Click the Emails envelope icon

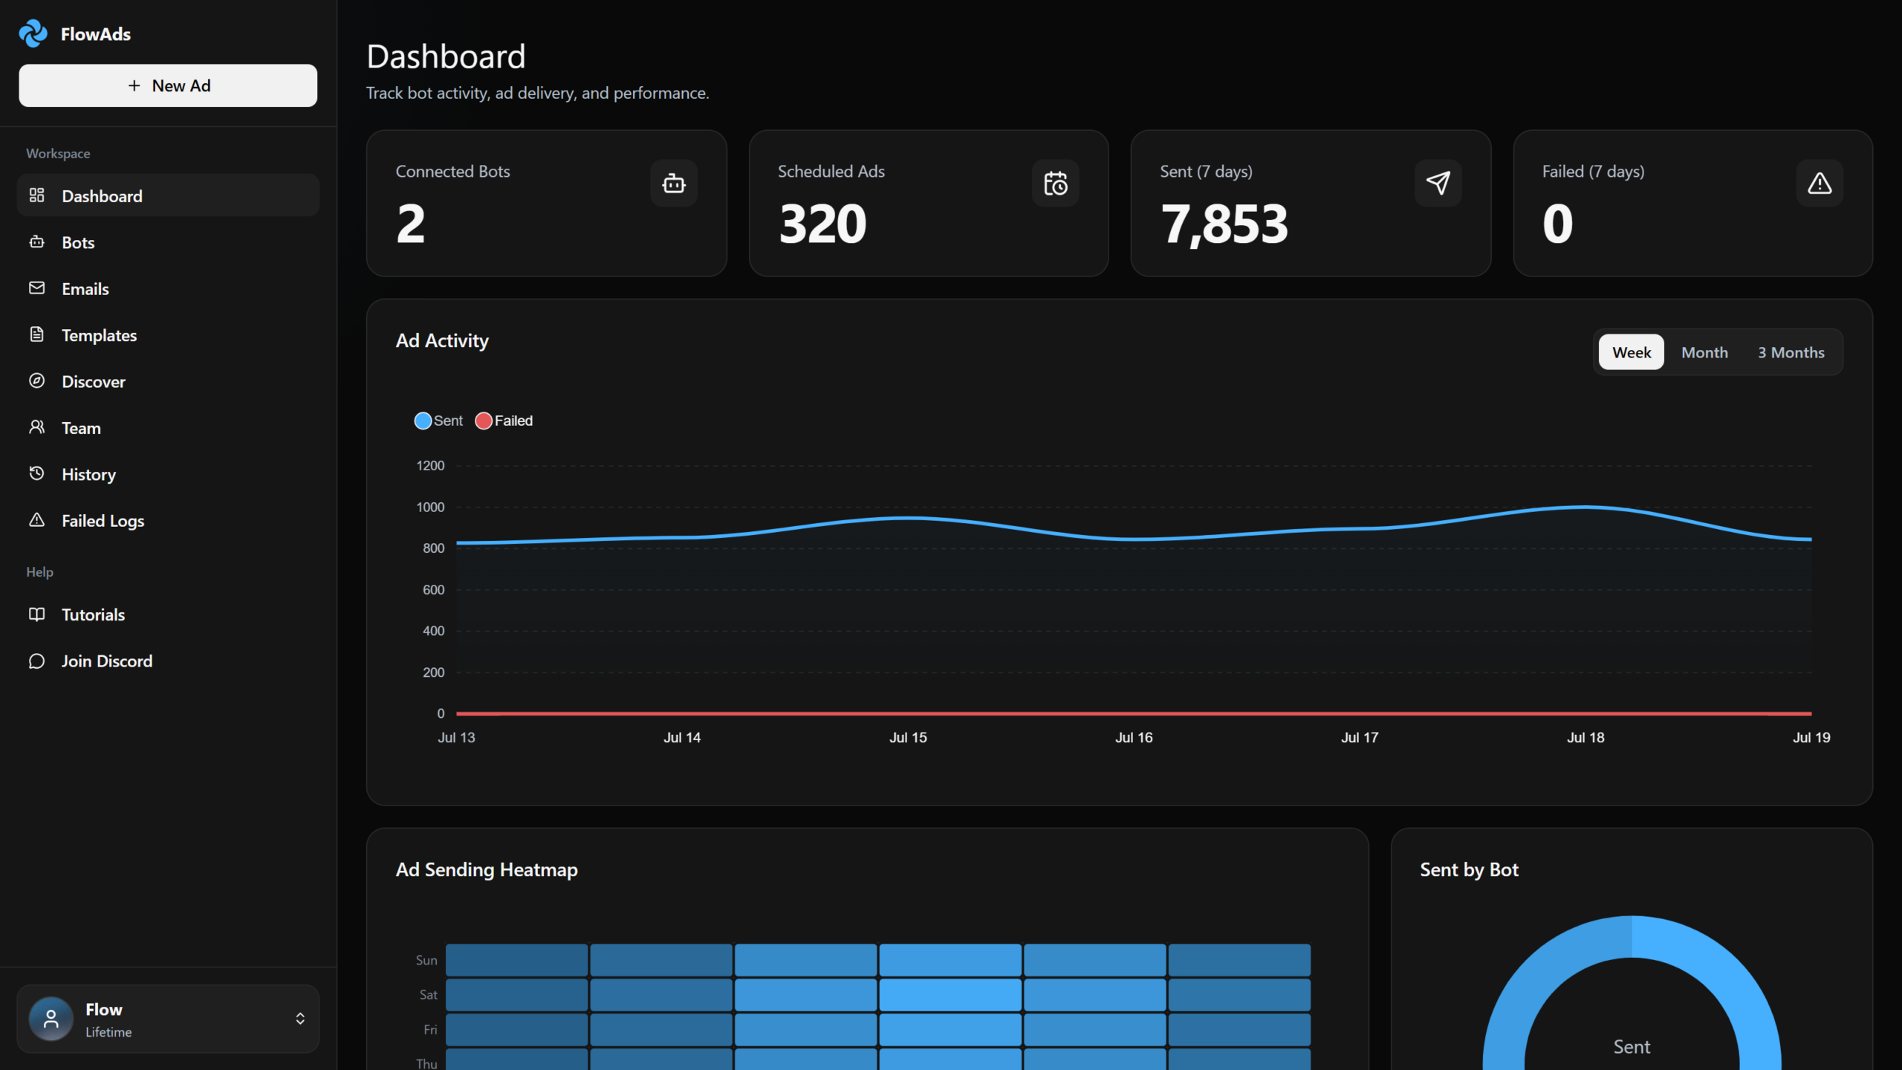[x=36, y=288]
